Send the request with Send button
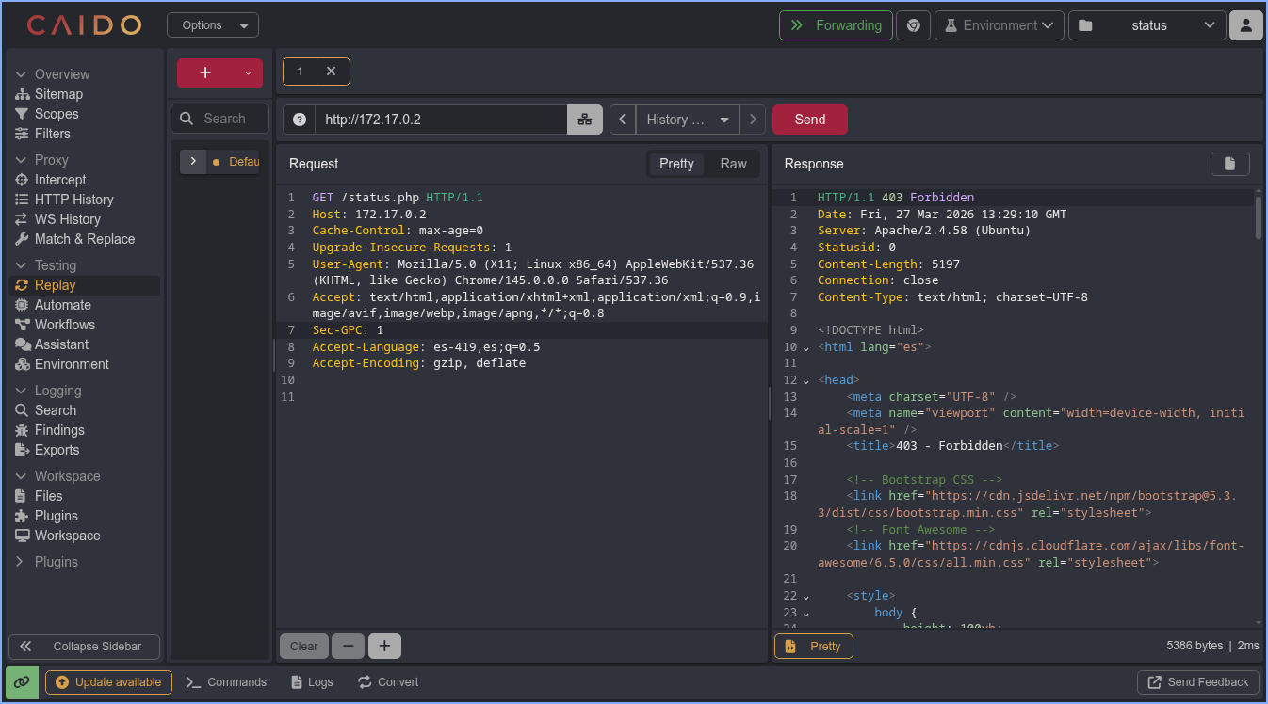Image resolution: width=1268 pixels, height=704 pixels. (x=809, y=120)
